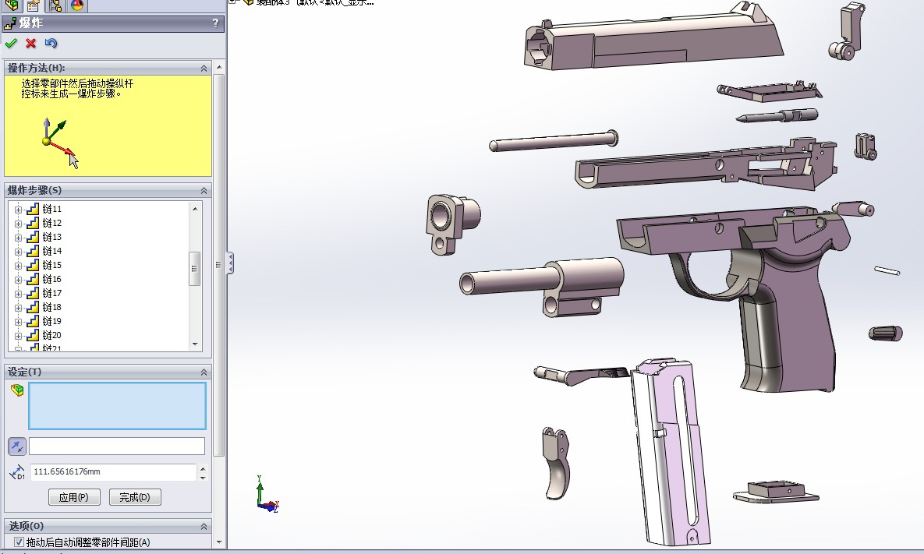924x554 pixels.
Task: Click the blue undo arrow icon
Action: click(x=51, y=44)
